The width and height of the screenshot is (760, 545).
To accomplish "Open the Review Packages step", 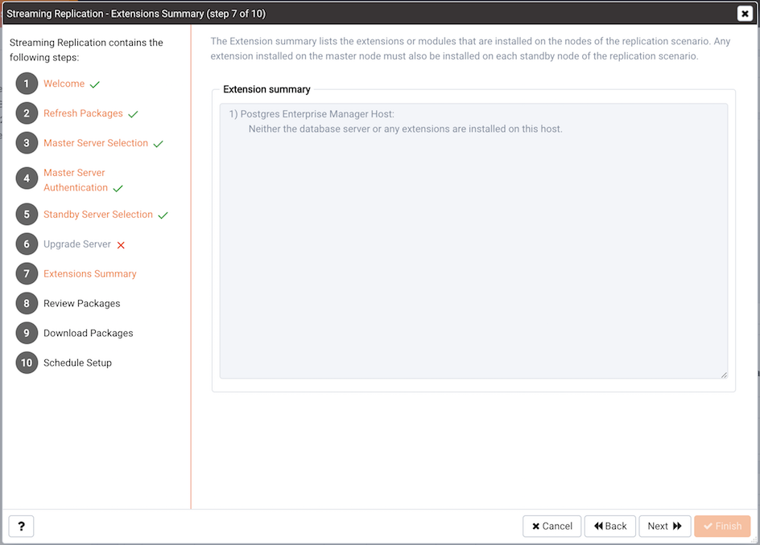I will [82, 304].
